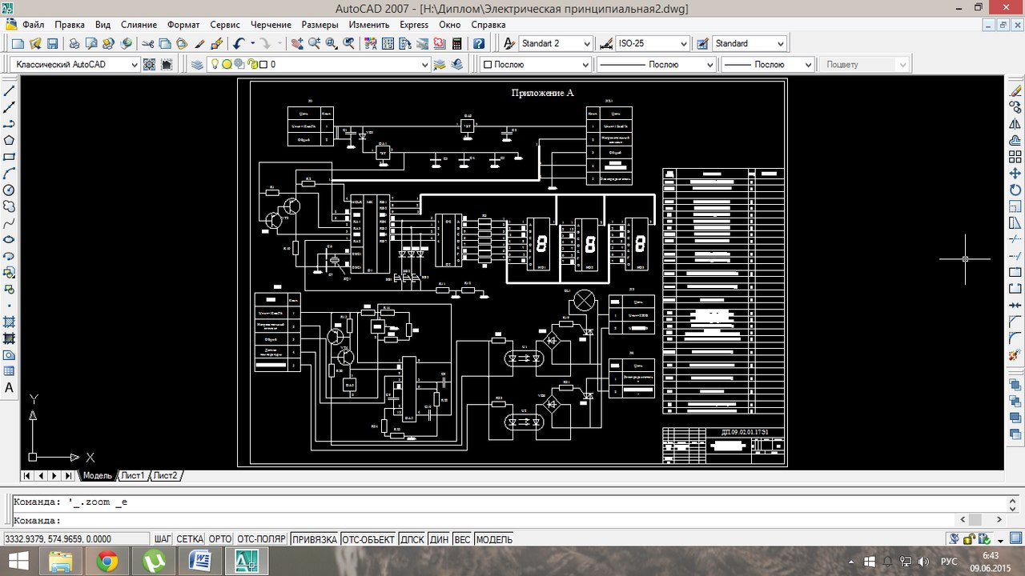Open the Черчение menu
The image size is (1025, 576).
(x=271, y=24)
